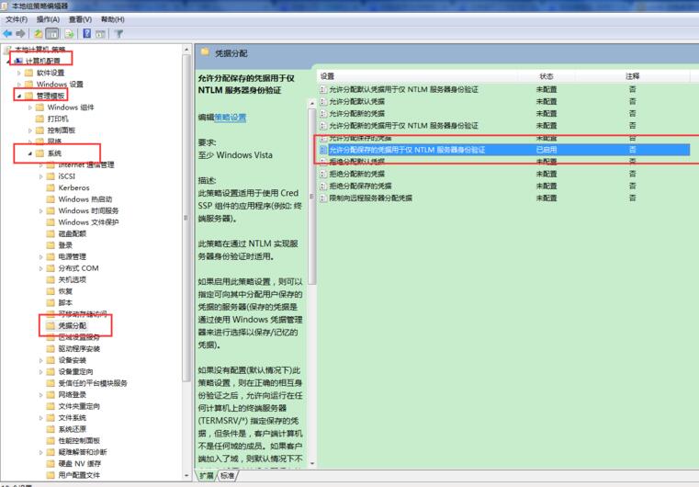The width and height of the screenshot is (699, 487).
Task: Open the 查看(V) menu
Action: click(80, 18)
